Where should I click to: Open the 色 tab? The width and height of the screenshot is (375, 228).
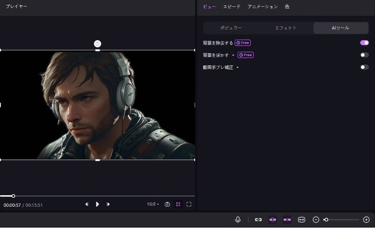pos(287,6)
